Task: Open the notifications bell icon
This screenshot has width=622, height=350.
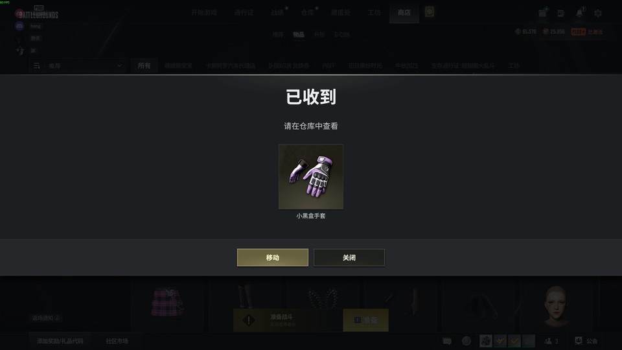Action: [579, 13]
